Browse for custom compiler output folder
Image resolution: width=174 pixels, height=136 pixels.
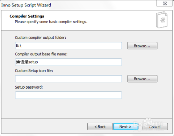coord(142,46)
